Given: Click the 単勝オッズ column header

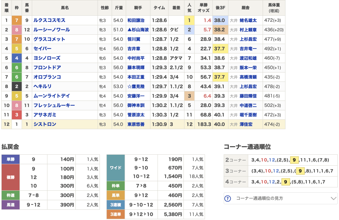Looking at the screenshot, I should click(204, 8).
